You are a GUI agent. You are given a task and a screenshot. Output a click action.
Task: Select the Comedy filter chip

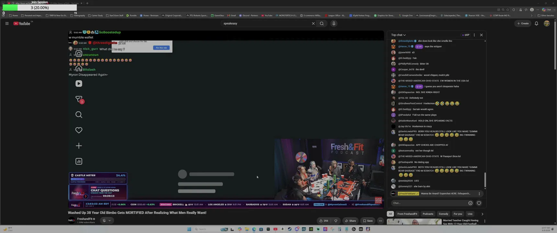[x=443, y=214]
